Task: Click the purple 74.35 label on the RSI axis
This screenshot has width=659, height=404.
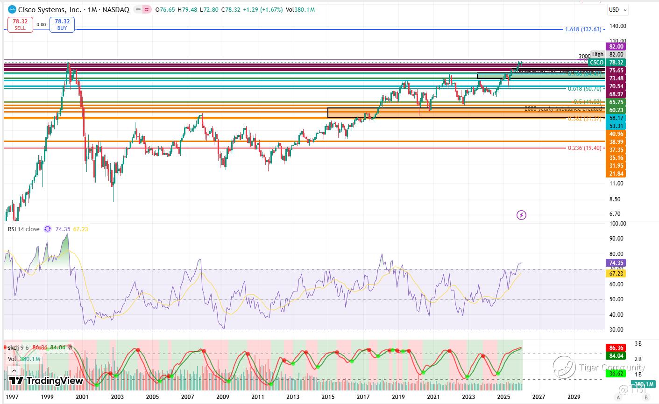Action: 615,263
